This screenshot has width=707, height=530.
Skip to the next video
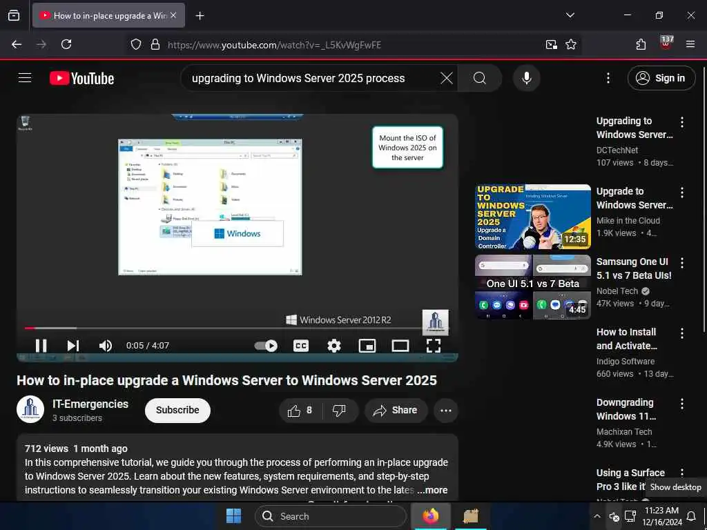73,346
